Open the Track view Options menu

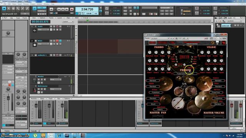click(x=43, y=18)
